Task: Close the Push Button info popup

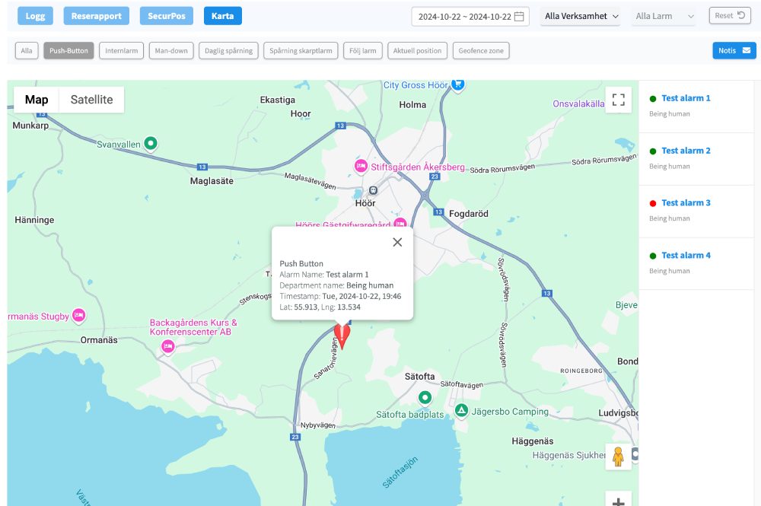Action: tap(397, 242)
